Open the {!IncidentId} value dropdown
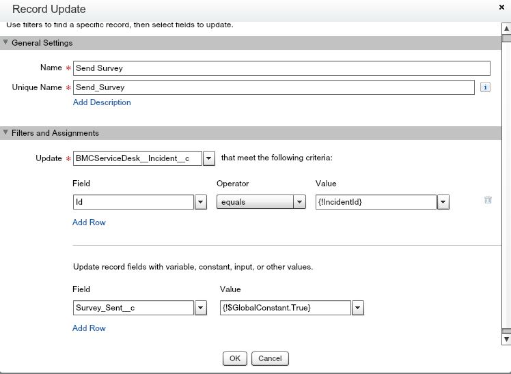This screenshot has width=511, height=374. [443, 202]
